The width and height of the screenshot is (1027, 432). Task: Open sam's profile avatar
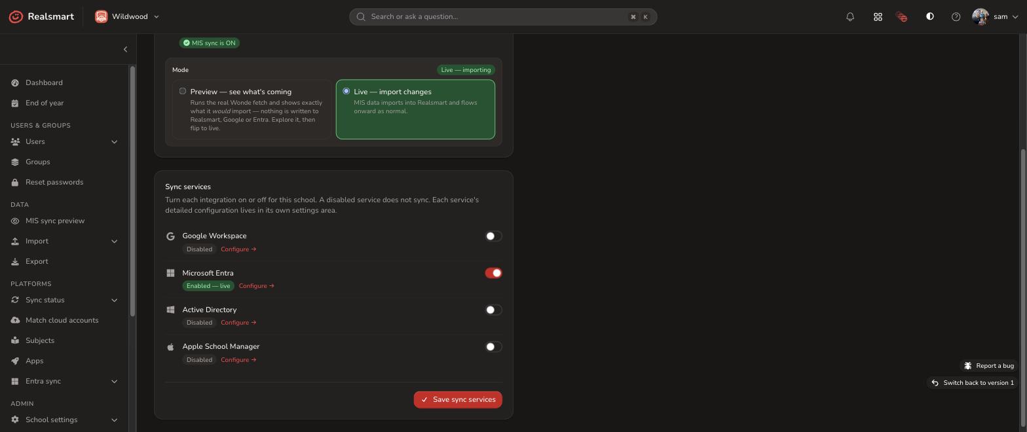tap(980, 17)
